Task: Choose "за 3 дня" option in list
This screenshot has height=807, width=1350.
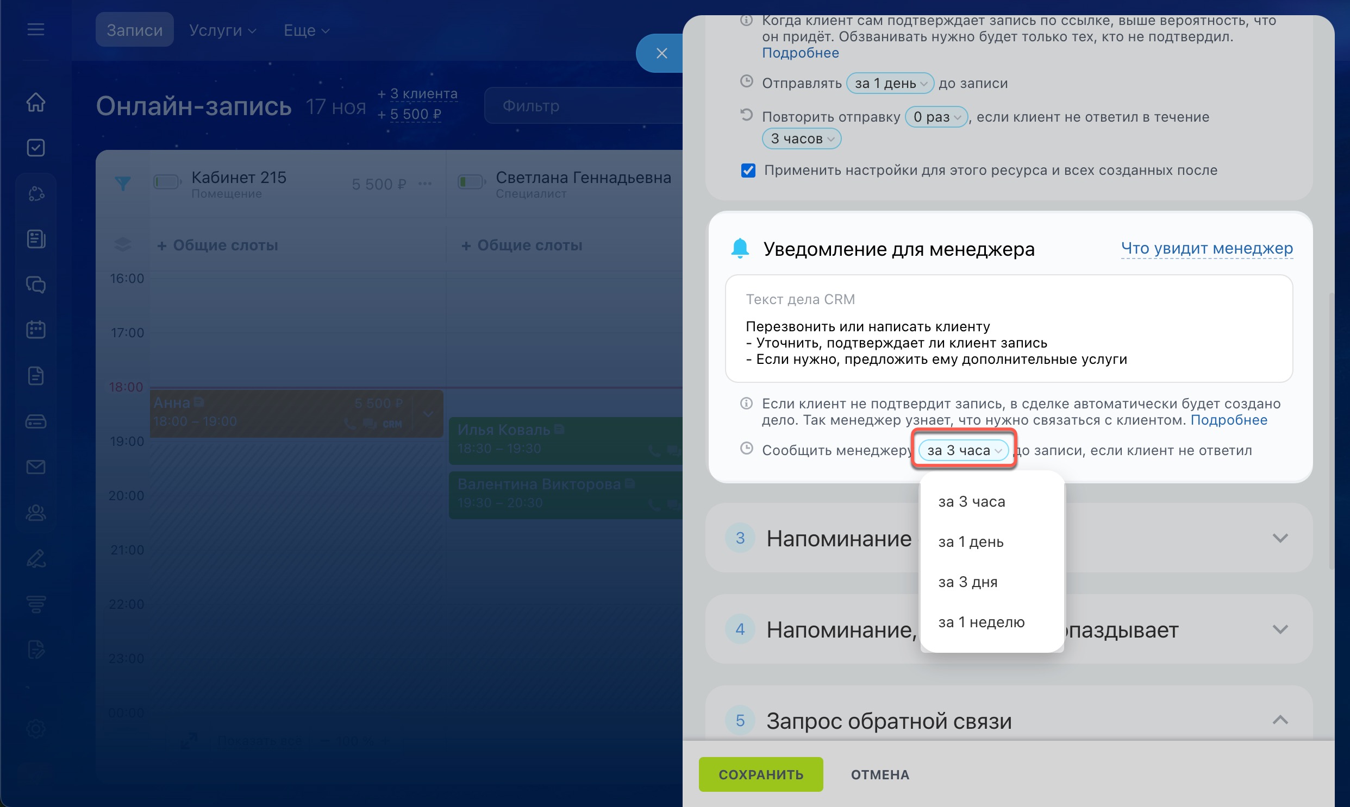Action: click(x=967, y=582)
